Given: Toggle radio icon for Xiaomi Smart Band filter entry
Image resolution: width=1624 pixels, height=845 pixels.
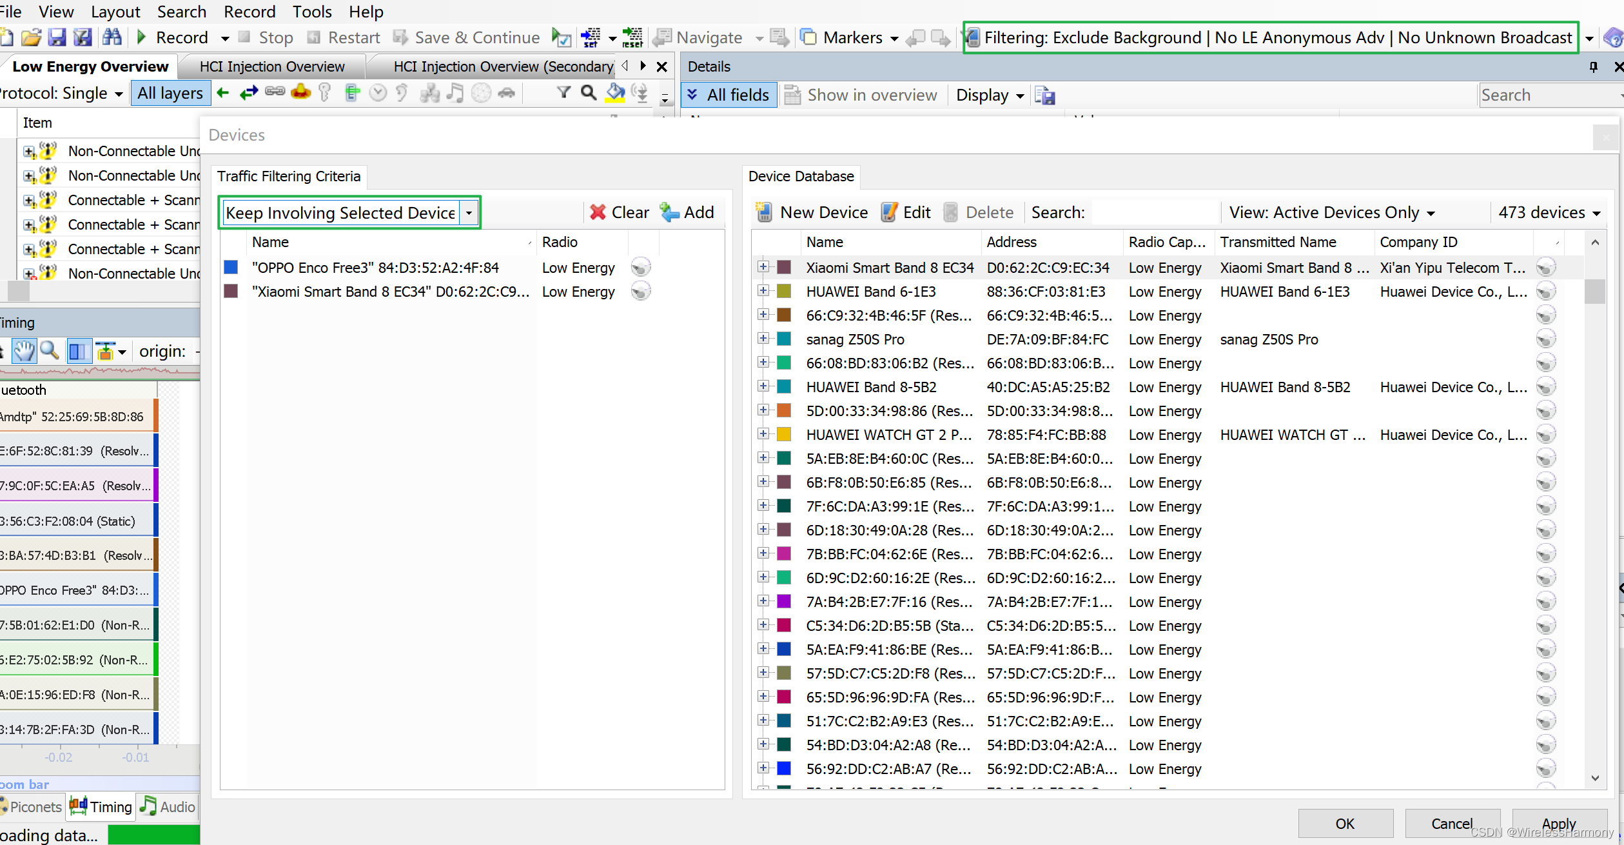Looking at the screenshot, I should point(640,292).
